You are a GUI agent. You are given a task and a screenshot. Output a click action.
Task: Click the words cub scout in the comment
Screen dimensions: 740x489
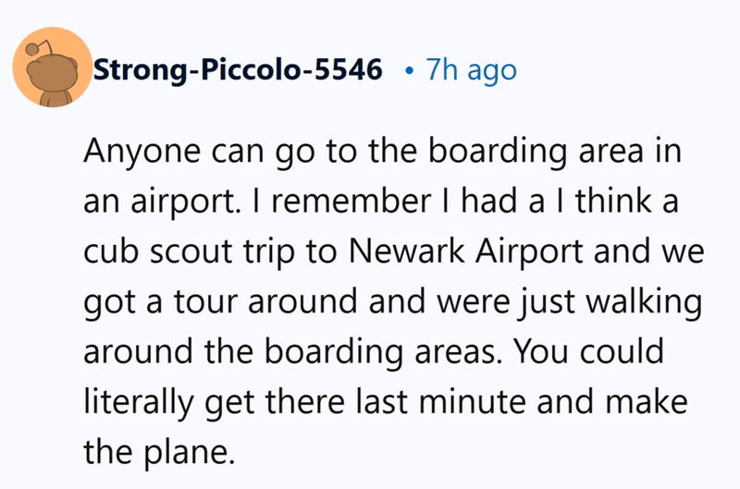158,251
